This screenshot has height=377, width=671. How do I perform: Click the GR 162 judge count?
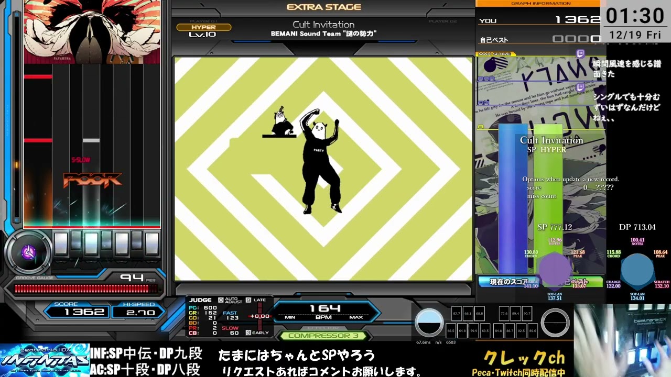[203, 313]
